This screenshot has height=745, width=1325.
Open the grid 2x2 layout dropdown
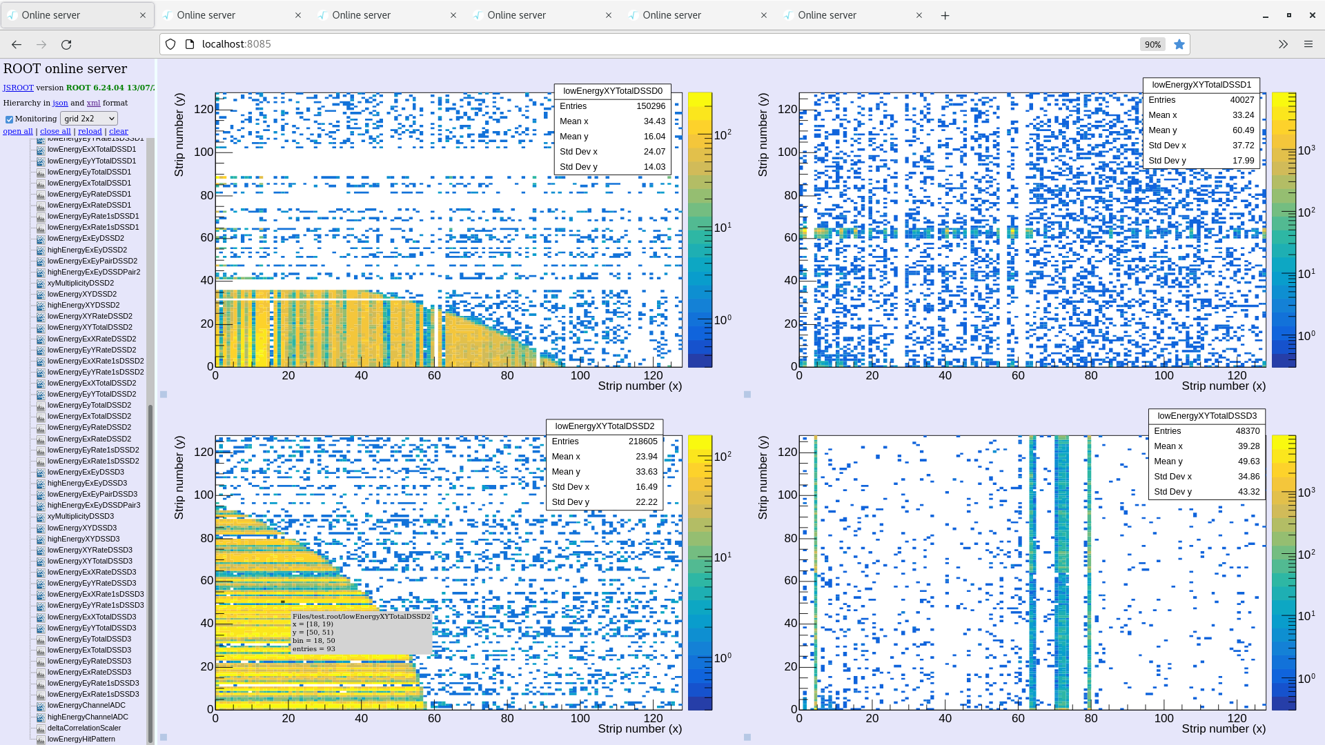[x=89, y=119]
